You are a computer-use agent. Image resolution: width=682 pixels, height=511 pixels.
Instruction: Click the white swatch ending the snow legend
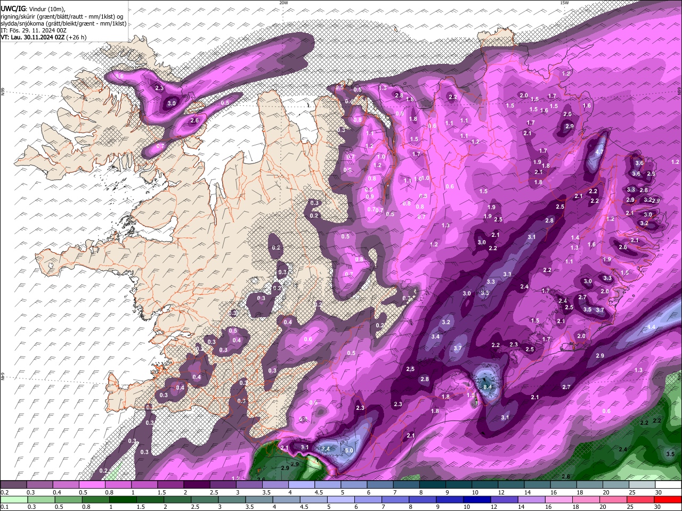(x=668, y=485)
